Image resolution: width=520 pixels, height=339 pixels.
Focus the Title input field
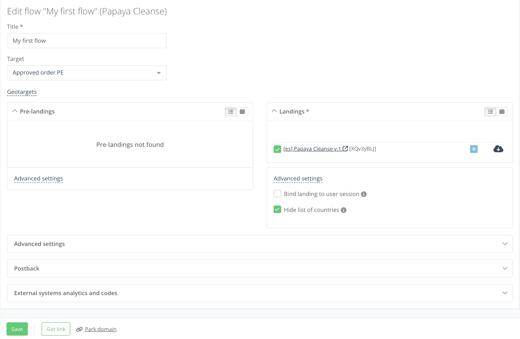point(87,40)
